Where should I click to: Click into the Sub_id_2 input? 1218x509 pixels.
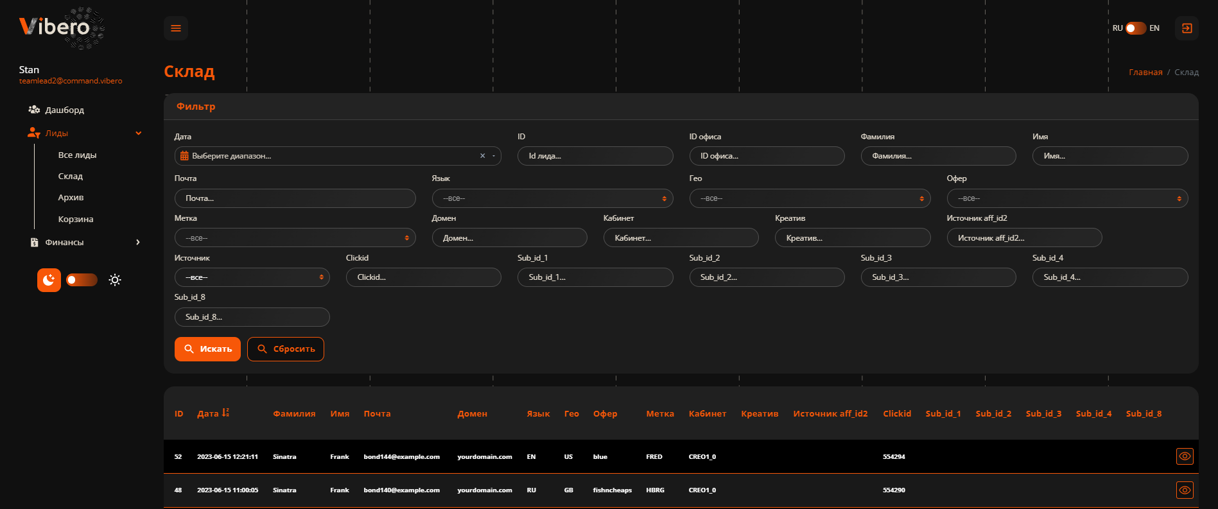click(767, 277)
